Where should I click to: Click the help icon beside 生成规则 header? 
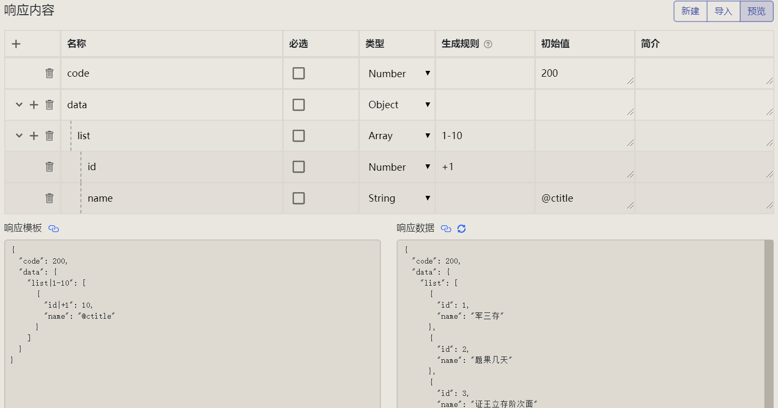[488, 44]
